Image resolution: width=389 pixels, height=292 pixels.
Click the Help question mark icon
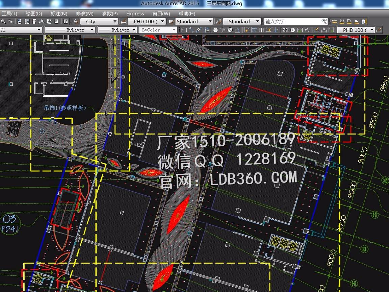[x=66, y=21]
